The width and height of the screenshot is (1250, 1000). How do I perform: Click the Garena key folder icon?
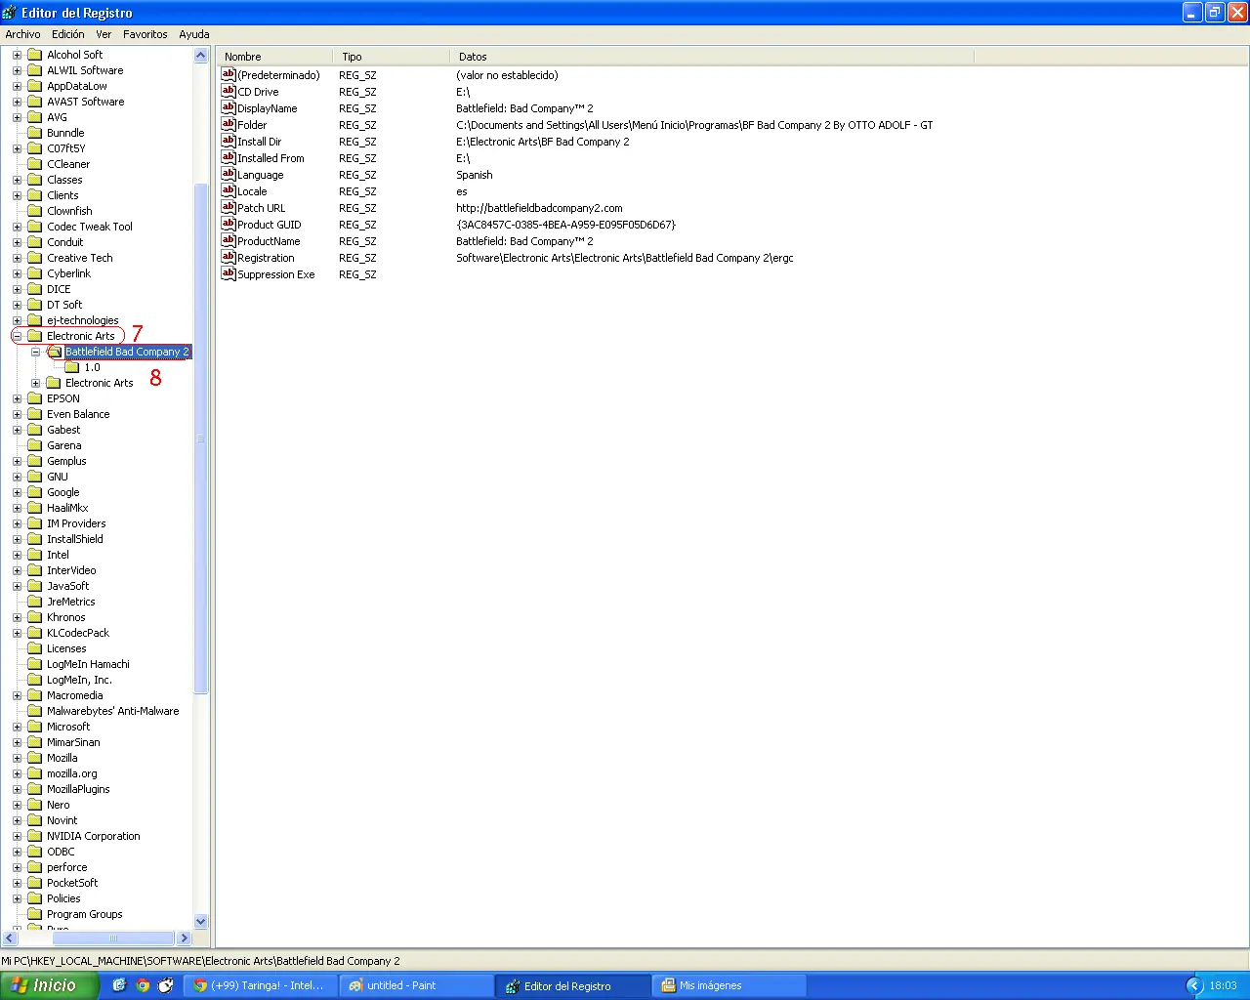[35, 445]
